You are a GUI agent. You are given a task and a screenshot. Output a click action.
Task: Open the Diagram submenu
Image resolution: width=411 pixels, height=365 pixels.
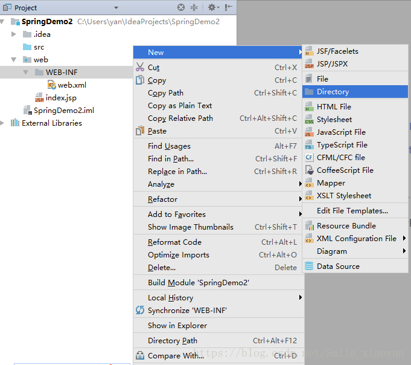point(355,251)
